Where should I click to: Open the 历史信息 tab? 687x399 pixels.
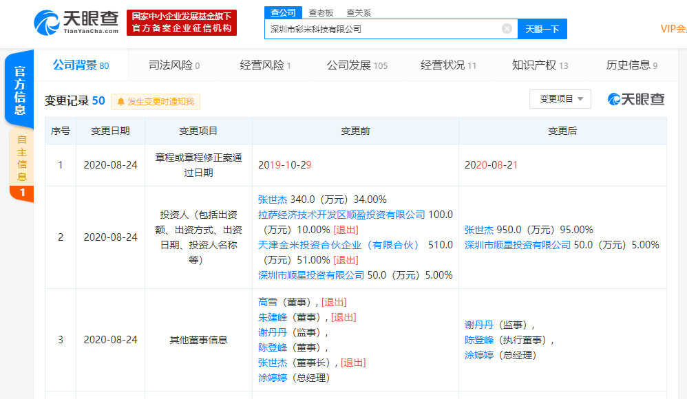pos(631,65)
